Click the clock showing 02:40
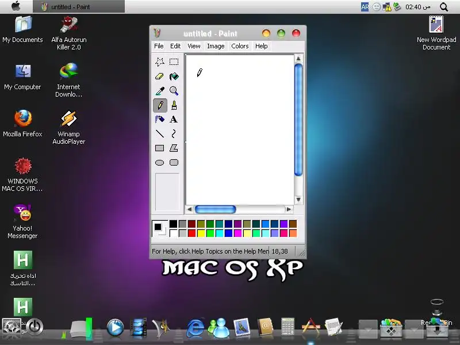The image size is (460, 345). (418, 7)
